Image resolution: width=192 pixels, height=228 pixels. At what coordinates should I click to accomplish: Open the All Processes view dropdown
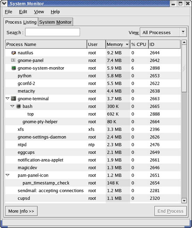click(x=163, y=32)
